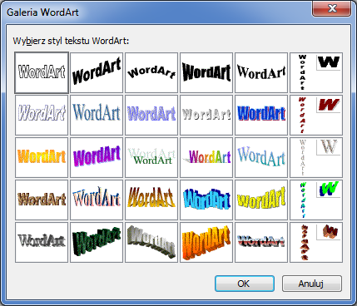The image size is (357, 306).
Task: Select the vertical dark red WordArt style
Action: click(x=316, y=115)
